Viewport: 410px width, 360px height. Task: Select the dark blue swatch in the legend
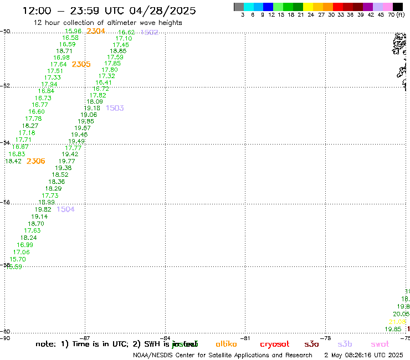tap(268, 7)
